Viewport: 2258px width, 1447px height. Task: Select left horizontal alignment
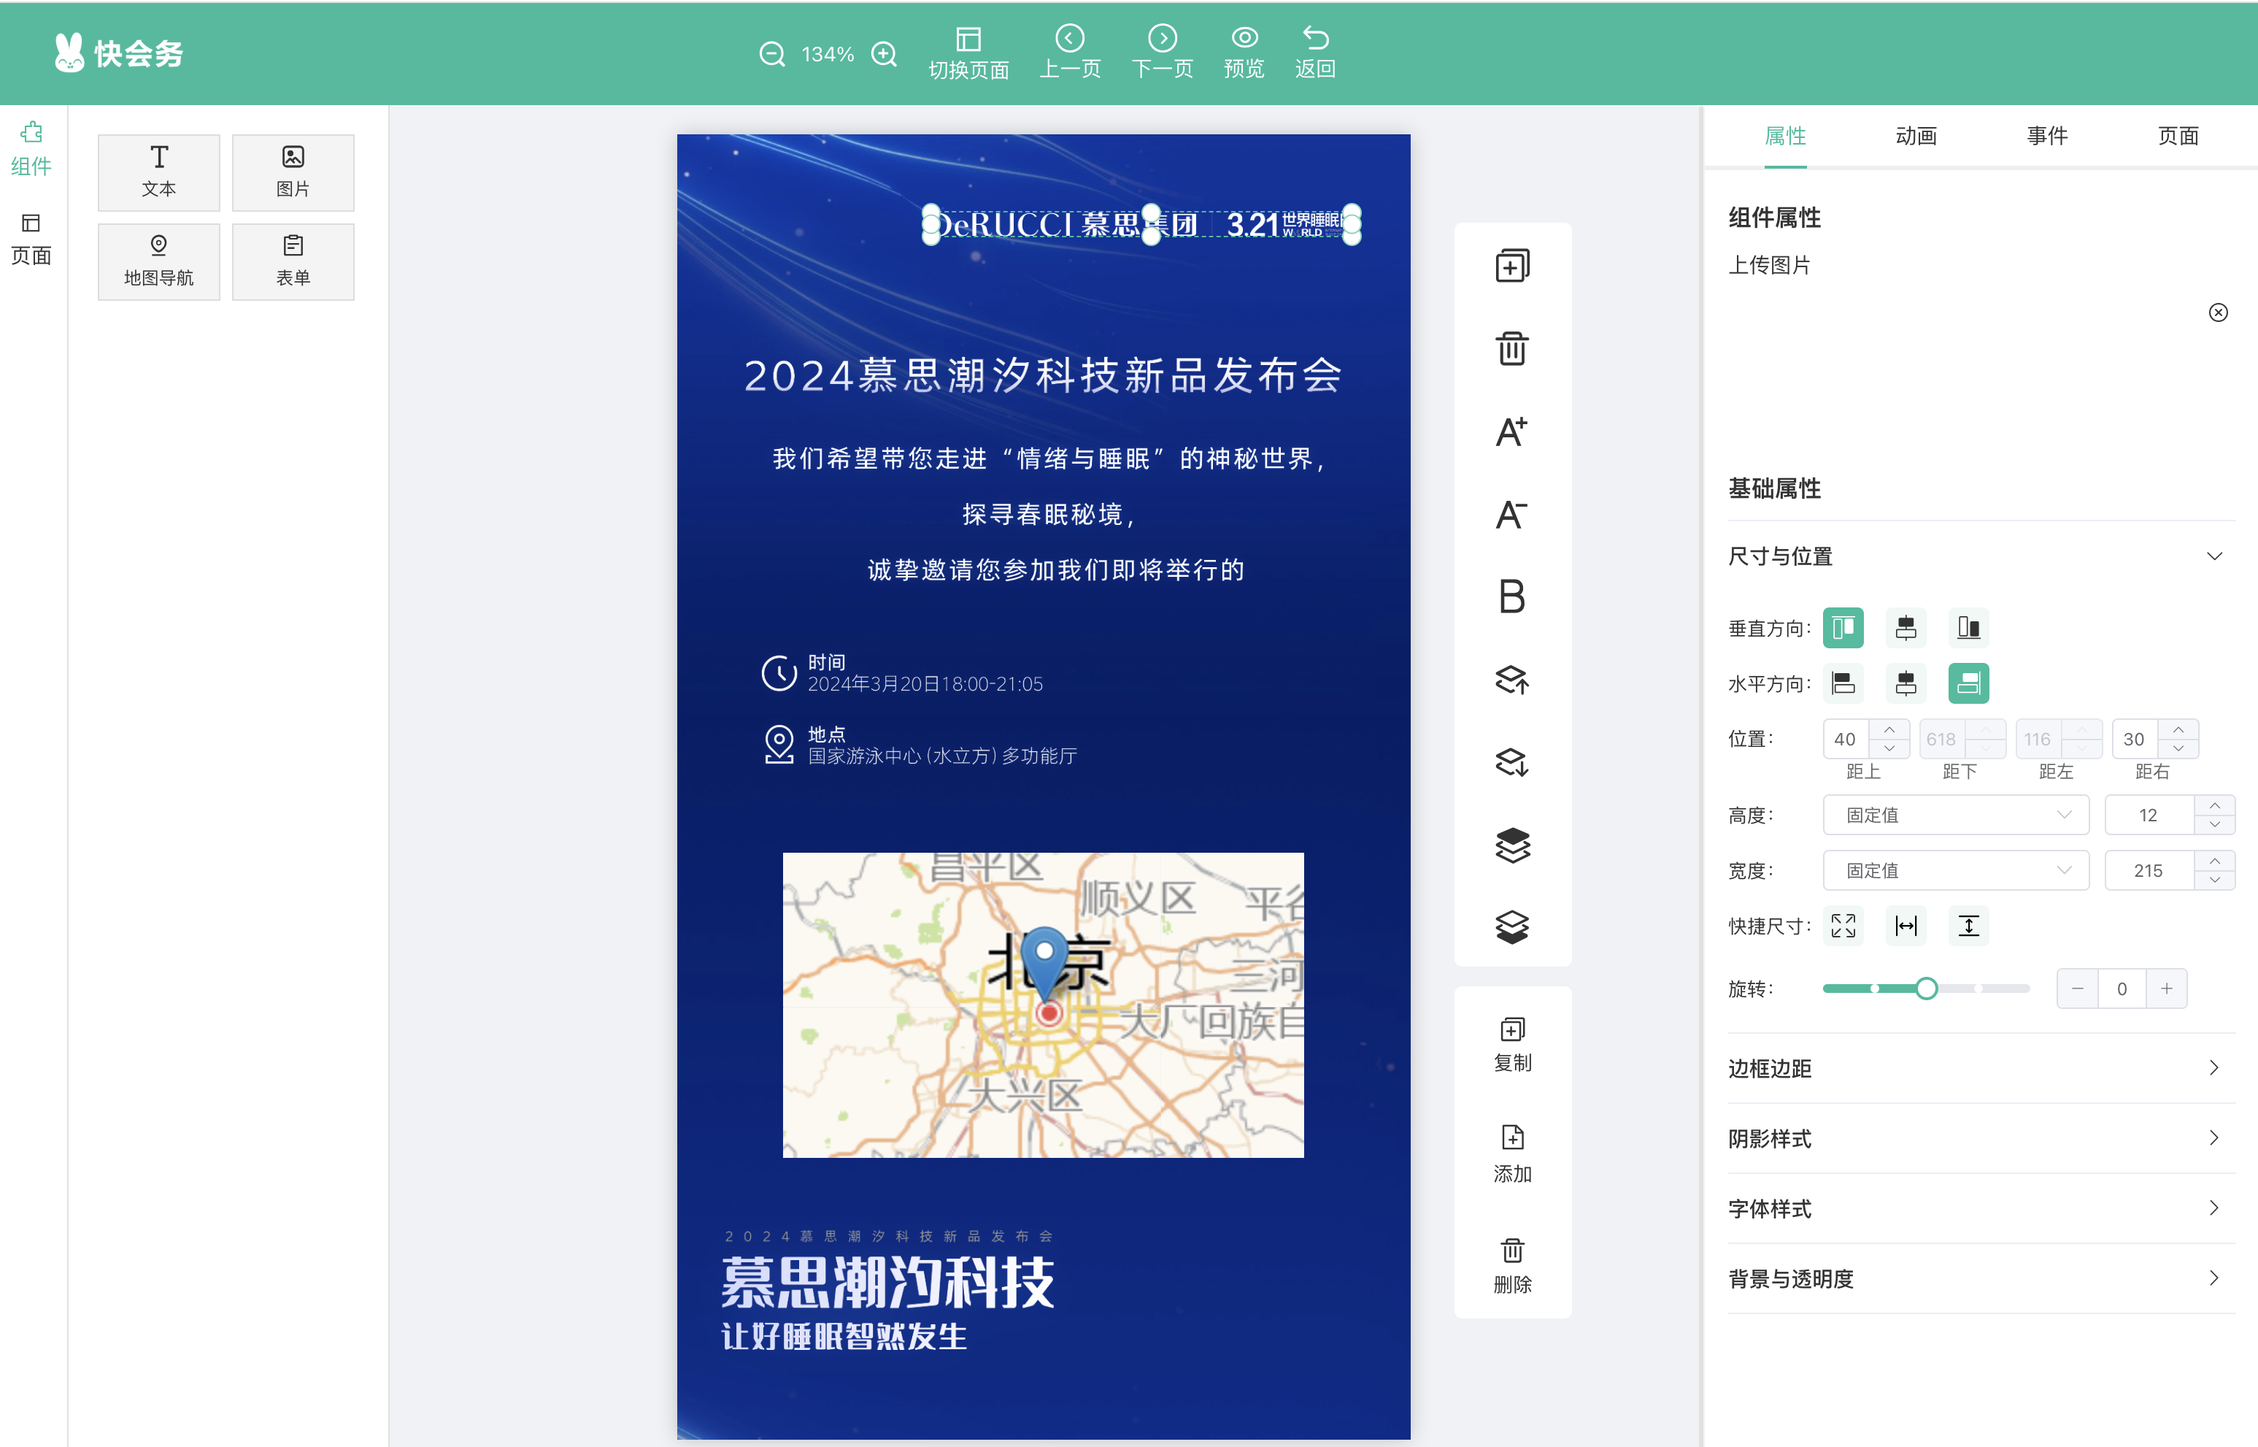tap(1843, 683)
